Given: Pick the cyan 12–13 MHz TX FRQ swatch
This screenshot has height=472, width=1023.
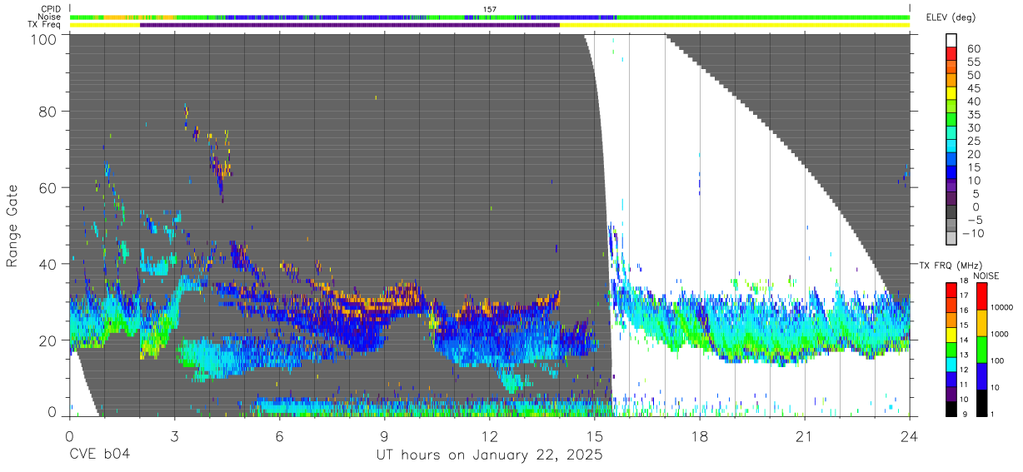Looking at the screenshot, I should pyautogui.click(x=951, y=364).
